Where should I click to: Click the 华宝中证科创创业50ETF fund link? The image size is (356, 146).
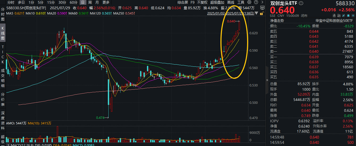click(334, 20)
